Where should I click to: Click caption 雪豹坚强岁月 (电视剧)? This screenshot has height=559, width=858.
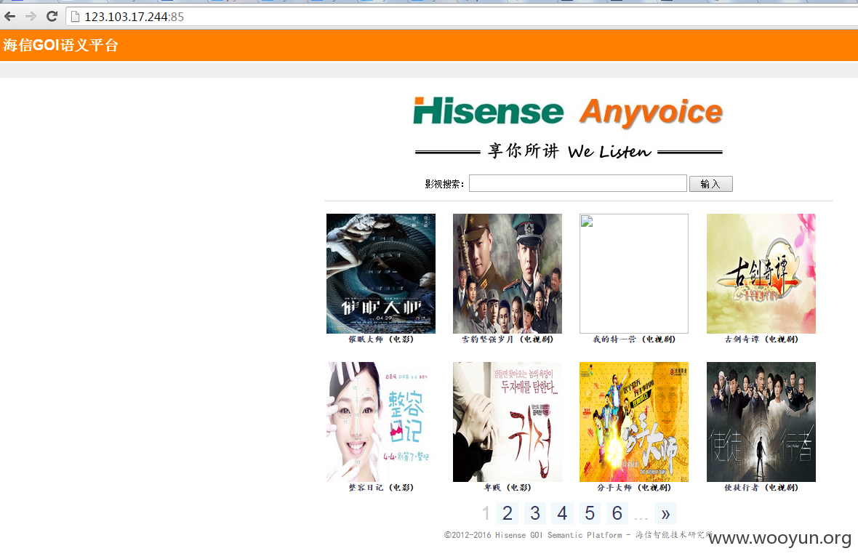(508, 339)
